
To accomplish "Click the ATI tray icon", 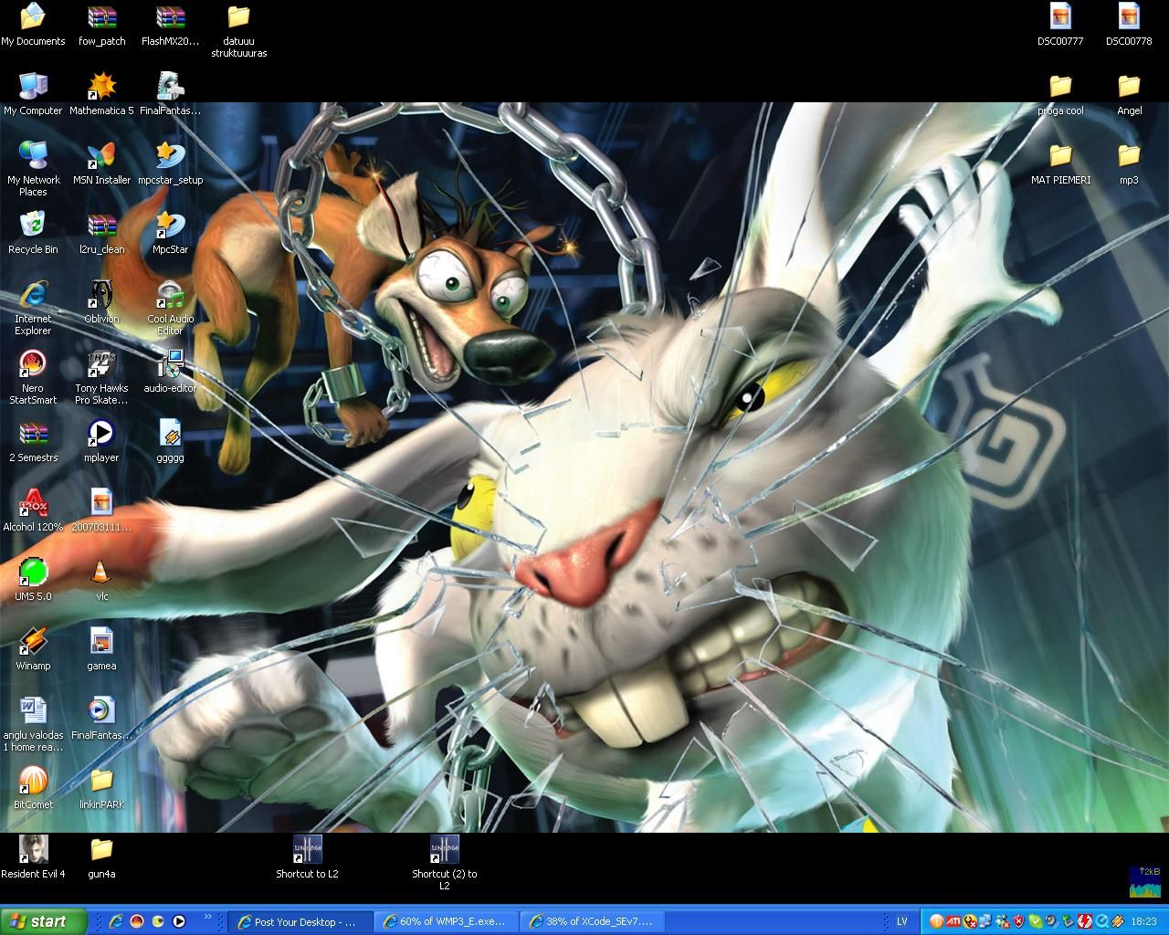I will pyautogui.click(x=953, y=921).
